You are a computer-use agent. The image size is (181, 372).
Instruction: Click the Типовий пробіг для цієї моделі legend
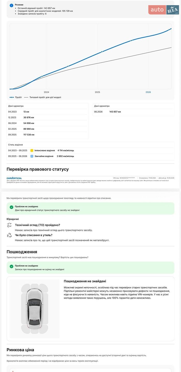point(43,97)
